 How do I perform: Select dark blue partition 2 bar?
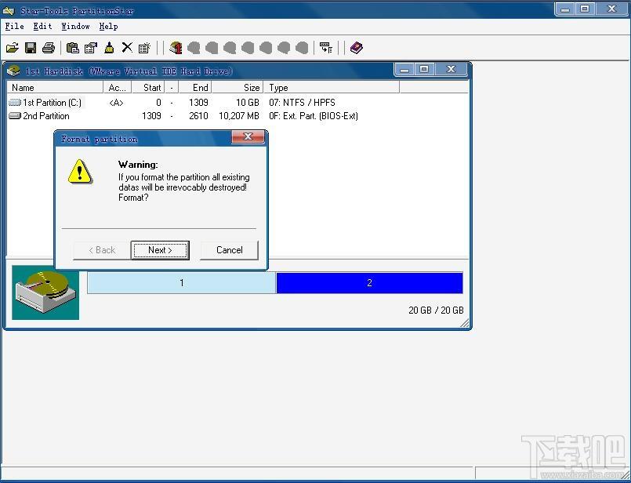pyautogui.click(x=369, y=283)
